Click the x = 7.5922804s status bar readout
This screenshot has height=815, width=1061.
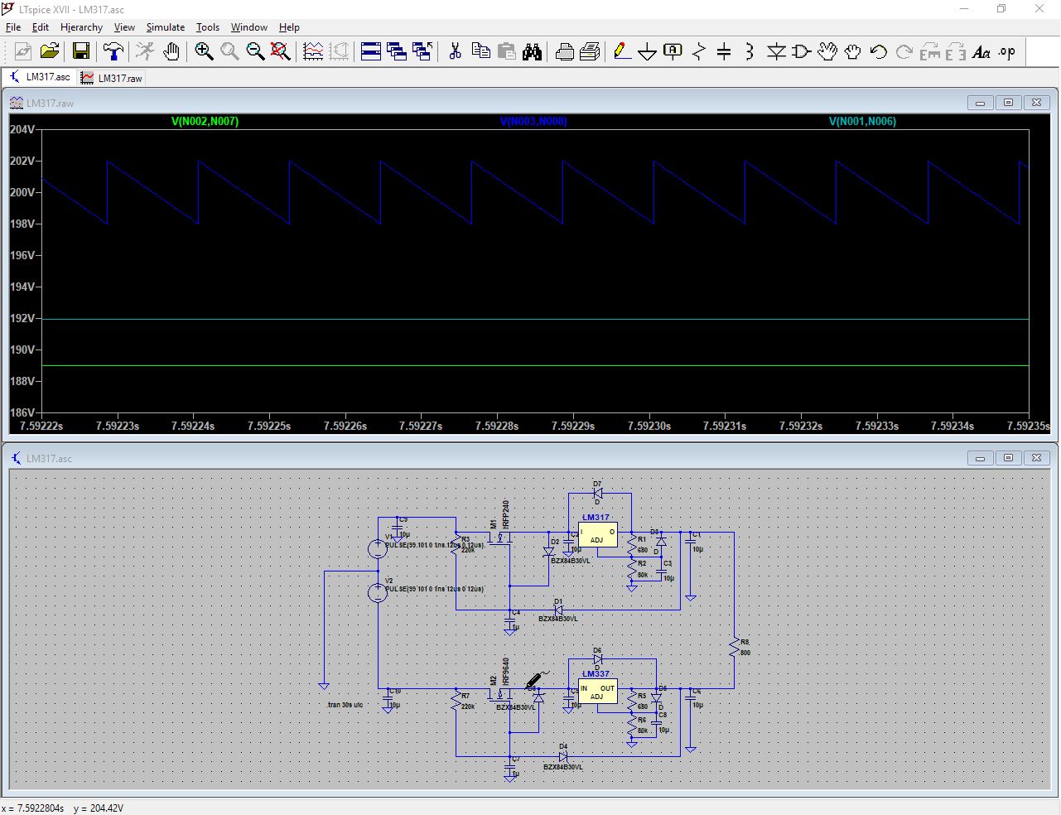click(33, 808)
